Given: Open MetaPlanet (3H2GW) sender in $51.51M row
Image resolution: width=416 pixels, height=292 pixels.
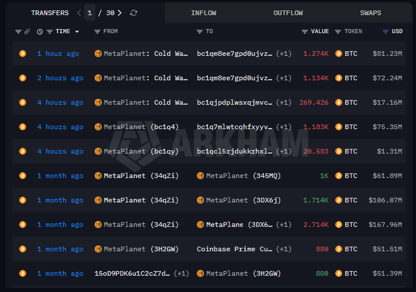Looking at the screenshot, I should [141, 249].
